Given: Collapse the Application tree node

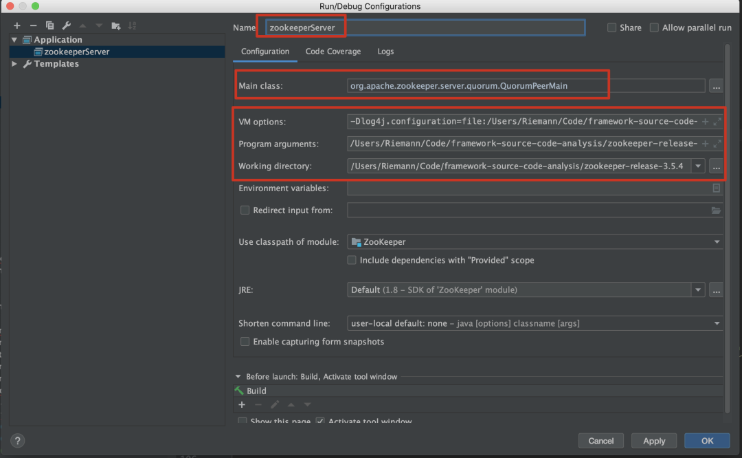Looking at the screenshot, I should (14, 40).
